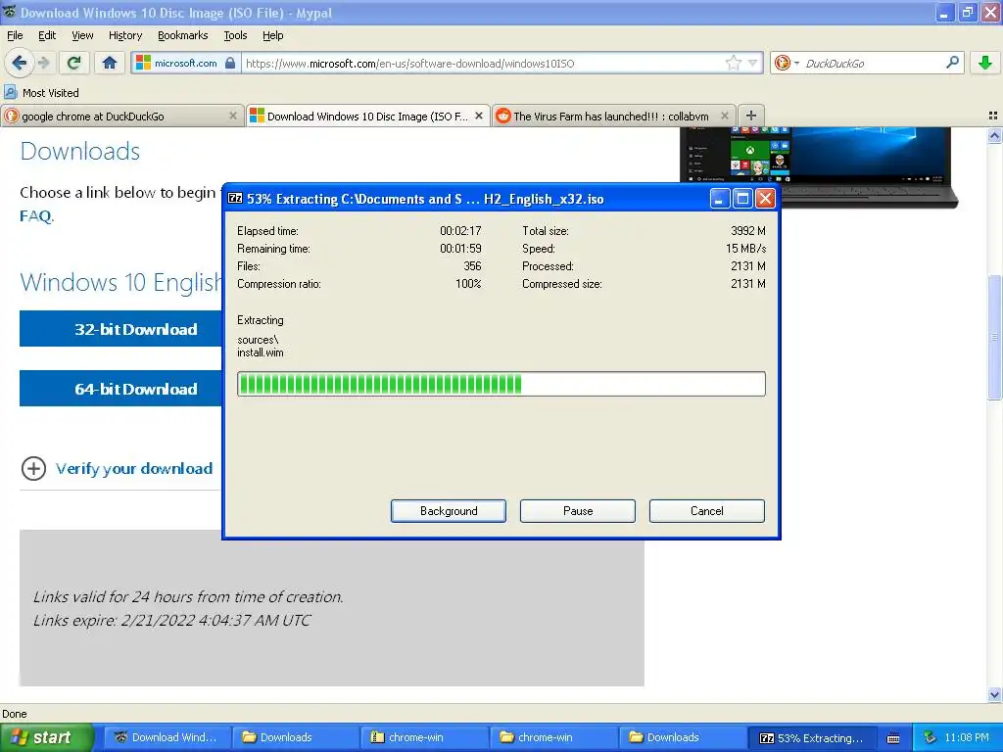
Task: Click the install.wim file name text
Action: point(261,352)
